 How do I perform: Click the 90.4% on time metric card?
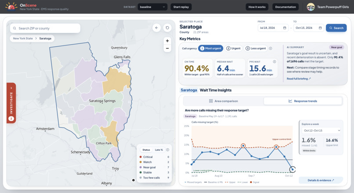[x=197, y=68]
